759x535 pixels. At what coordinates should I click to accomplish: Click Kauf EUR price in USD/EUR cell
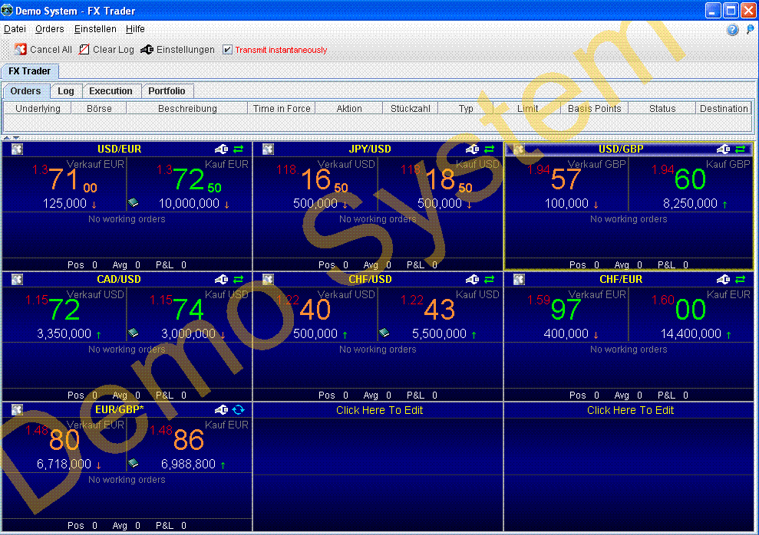[x=189, y=179]
